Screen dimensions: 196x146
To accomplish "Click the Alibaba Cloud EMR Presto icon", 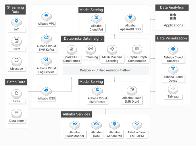I will (x=97, y=91).
